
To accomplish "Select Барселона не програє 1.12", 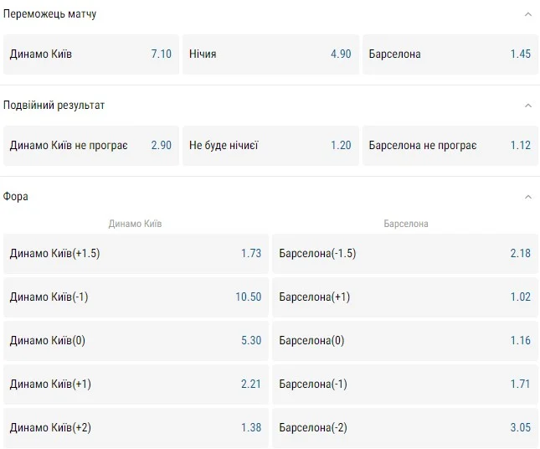I will (450, 146).
